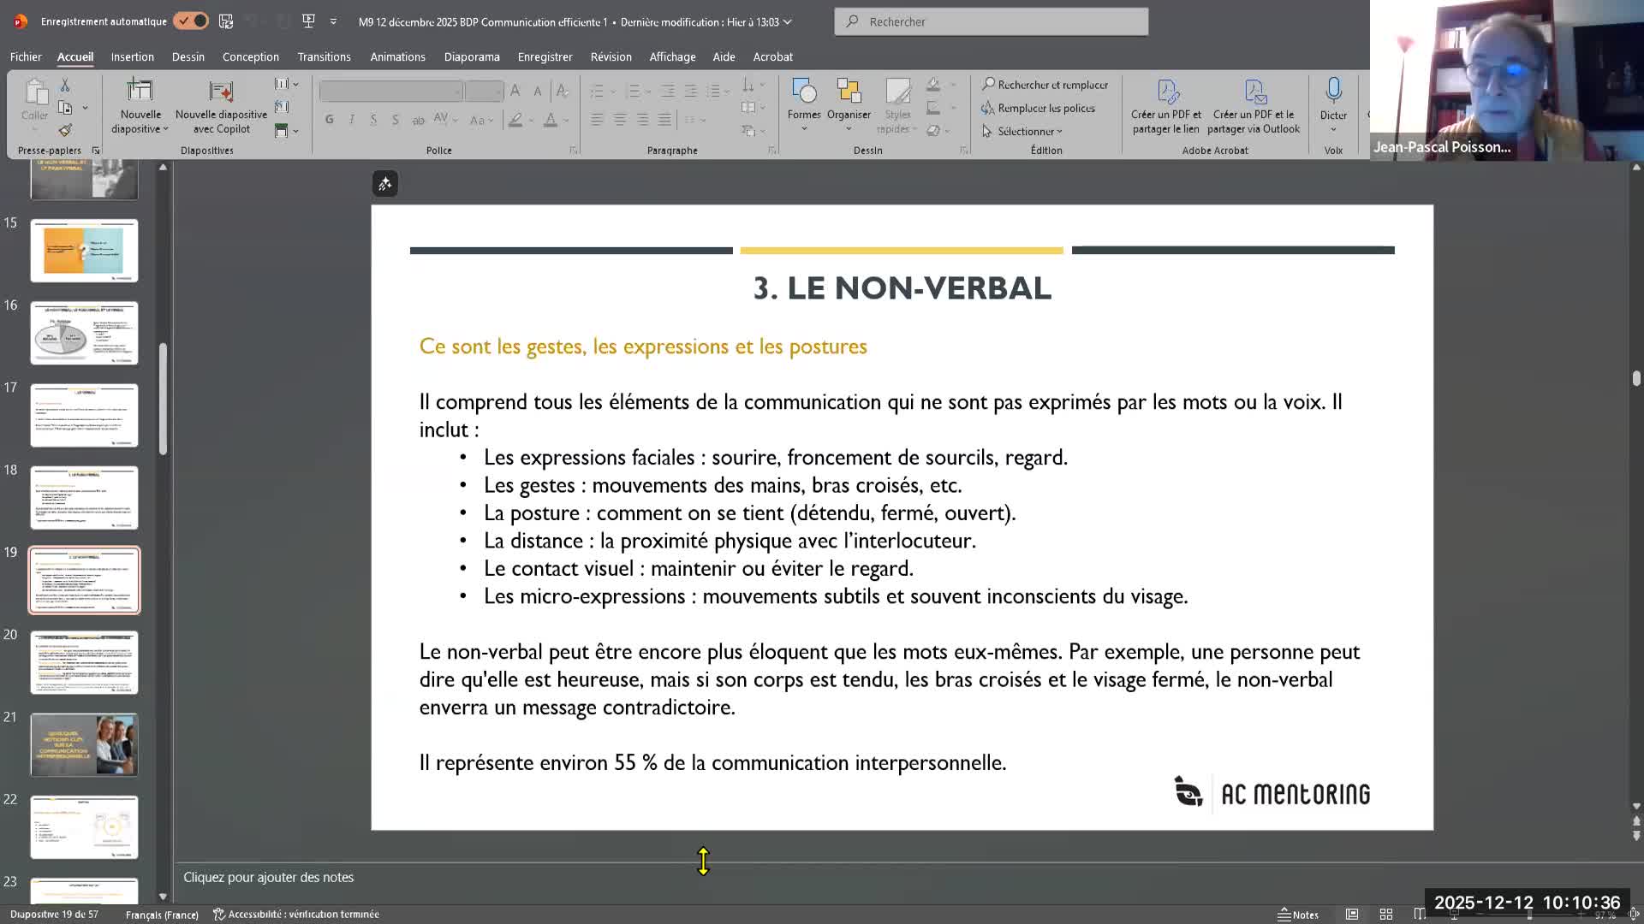Click Rechercher et remplacer button
The height and width of the screenshot is (924, 1644).
pyautogui.click(x=1045, y=85)
